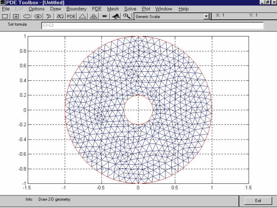Click the x-axis label -0.5
Screen dimensions: 277x208
pos(101,188)
